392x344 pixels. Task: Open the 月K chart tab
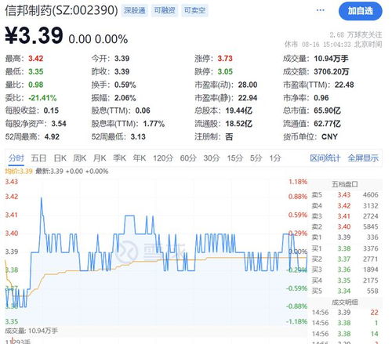pos(100,158)
